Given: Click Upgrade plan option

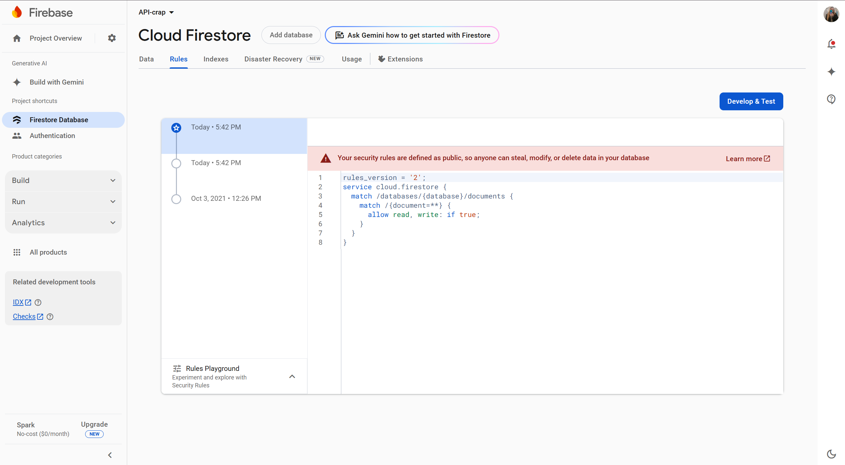Looking at the screenshot, I should pyautogui.click(x=94, y=424).
